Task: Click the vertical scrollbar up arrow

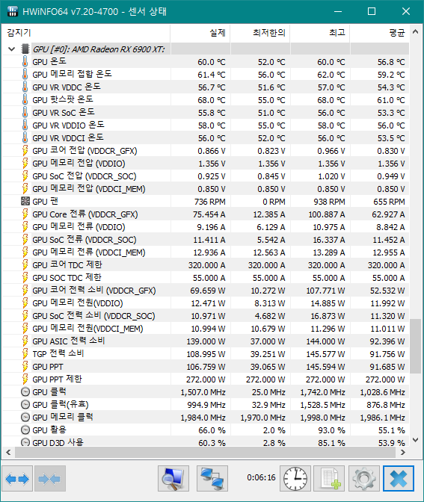Action: 415,31
